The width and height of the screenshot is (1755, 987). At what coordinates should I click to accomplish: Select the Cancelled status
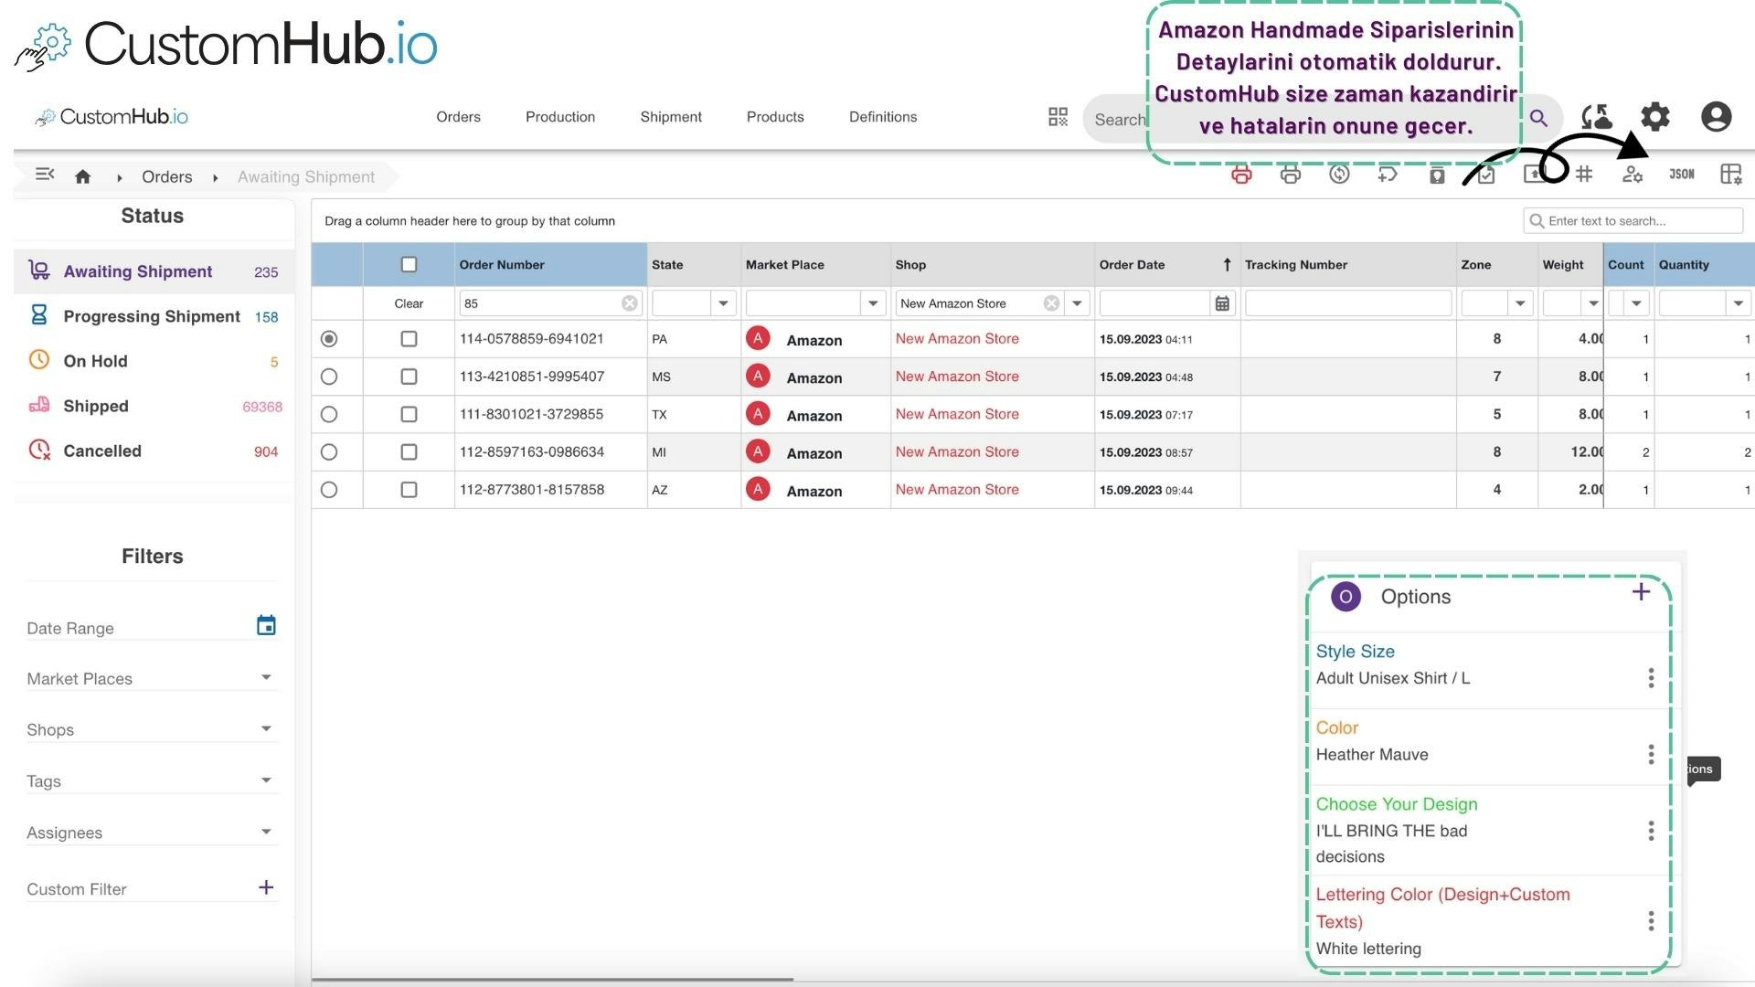tap(154, 451)
